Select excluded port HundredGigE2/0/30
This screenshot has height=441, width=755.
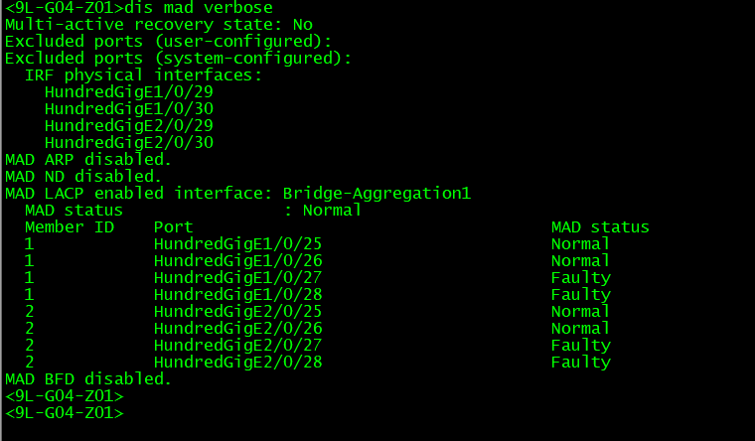tap(129, 142)
